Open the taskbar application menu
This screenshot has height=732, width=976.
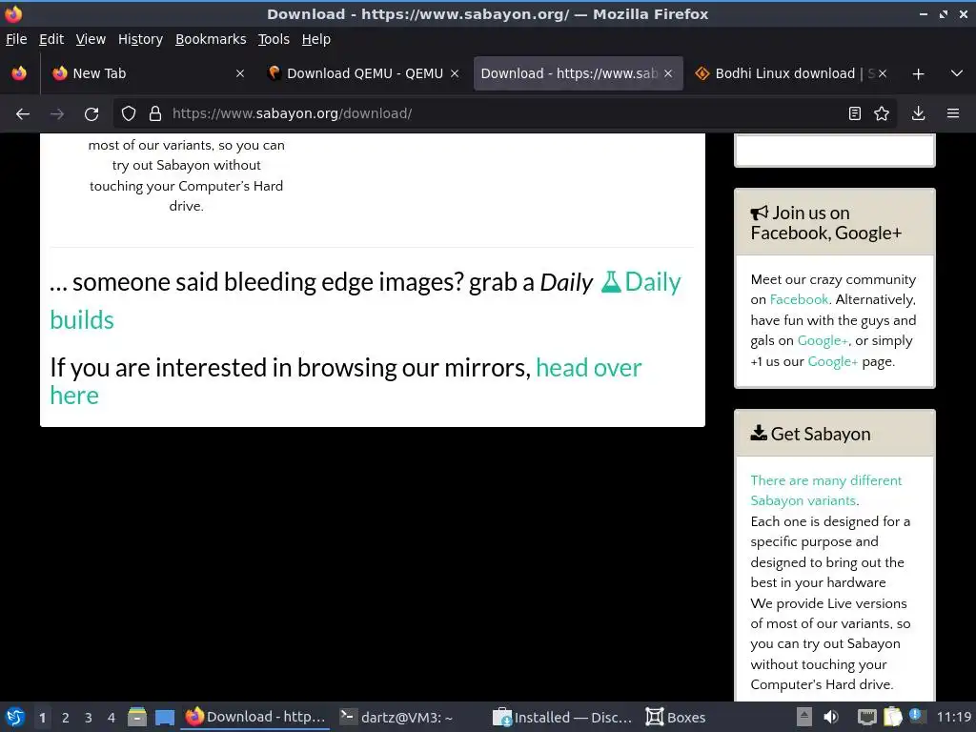[15, 717]
